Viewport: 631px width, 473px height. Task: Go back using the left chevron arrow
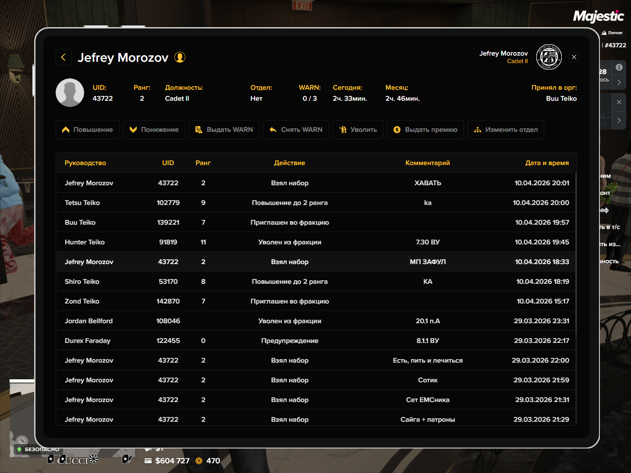64,57
